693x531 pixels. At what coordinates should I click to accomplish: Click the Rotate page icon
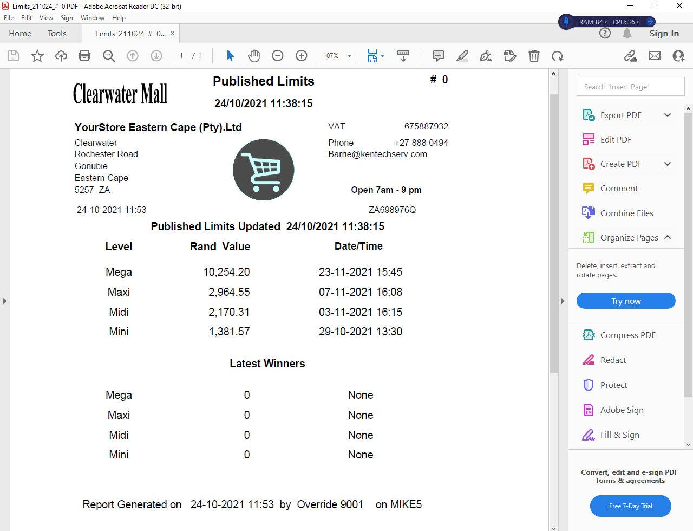pos(558,56)
